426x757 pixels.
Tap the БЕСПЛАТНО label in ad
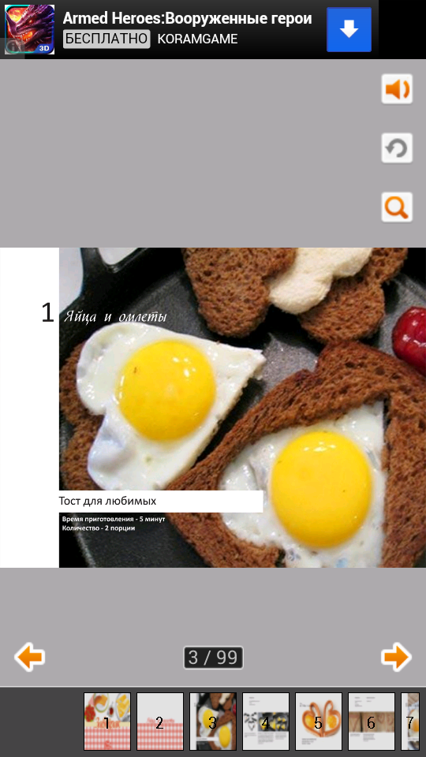(106, 39)
